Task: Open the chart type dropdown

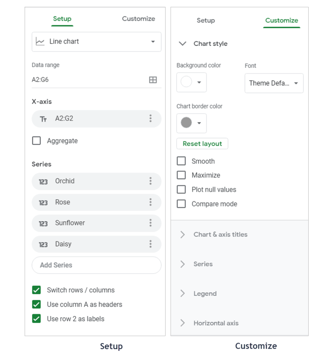Action: pyautogui.click(x=96, y=41)
